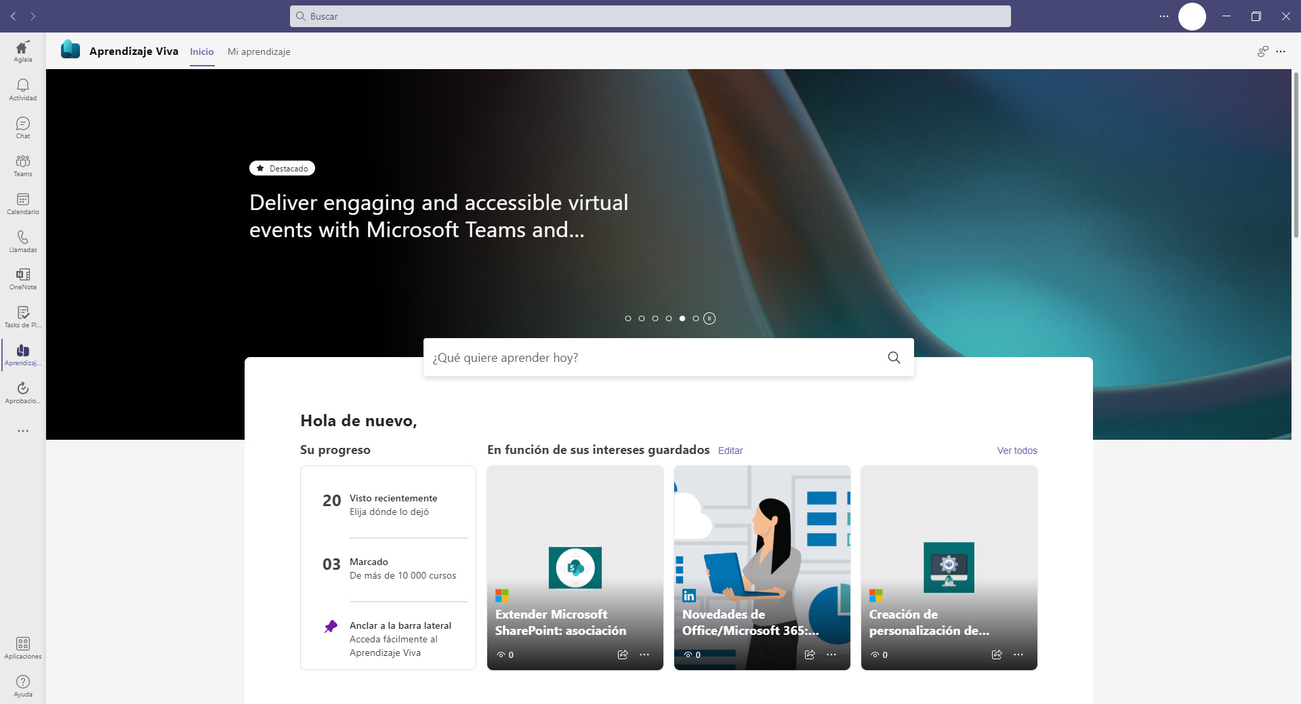This screenshot has width=1301, height=704.
Task: Pause the featured carousel autoplay
Action: (x=709, y=318)
